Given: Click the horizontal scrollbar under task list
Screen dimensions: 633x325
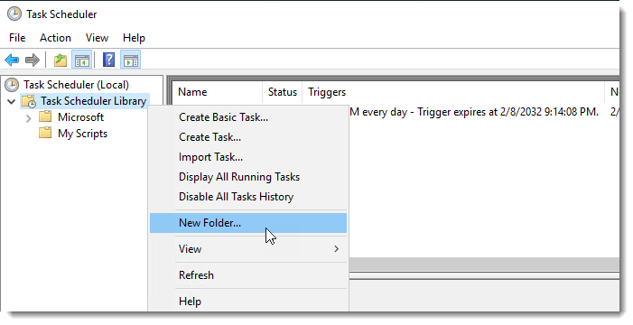Looking at the screenshot, I should tap(484, 264).
